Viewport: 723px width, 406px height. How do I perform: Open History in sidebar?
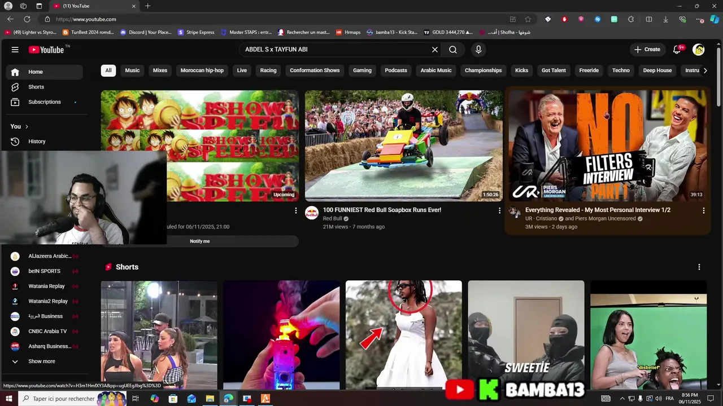(x=45, y=142)
